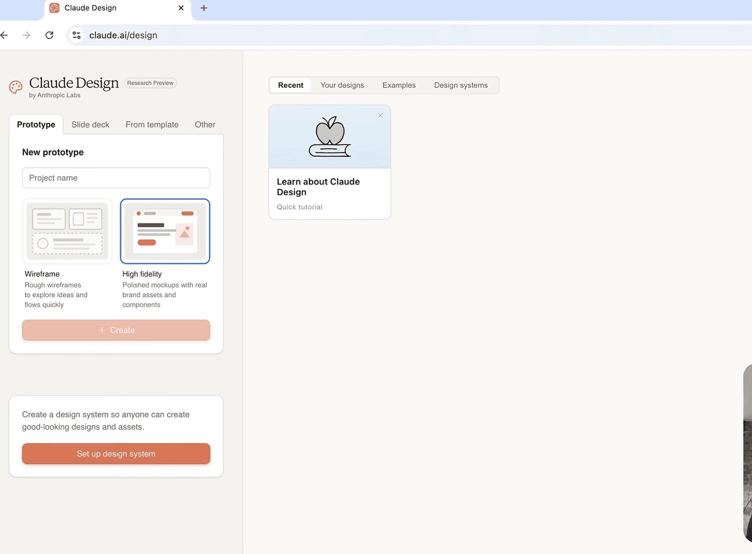Click the 'by Anthropic Labs' text

pos(55,95)
